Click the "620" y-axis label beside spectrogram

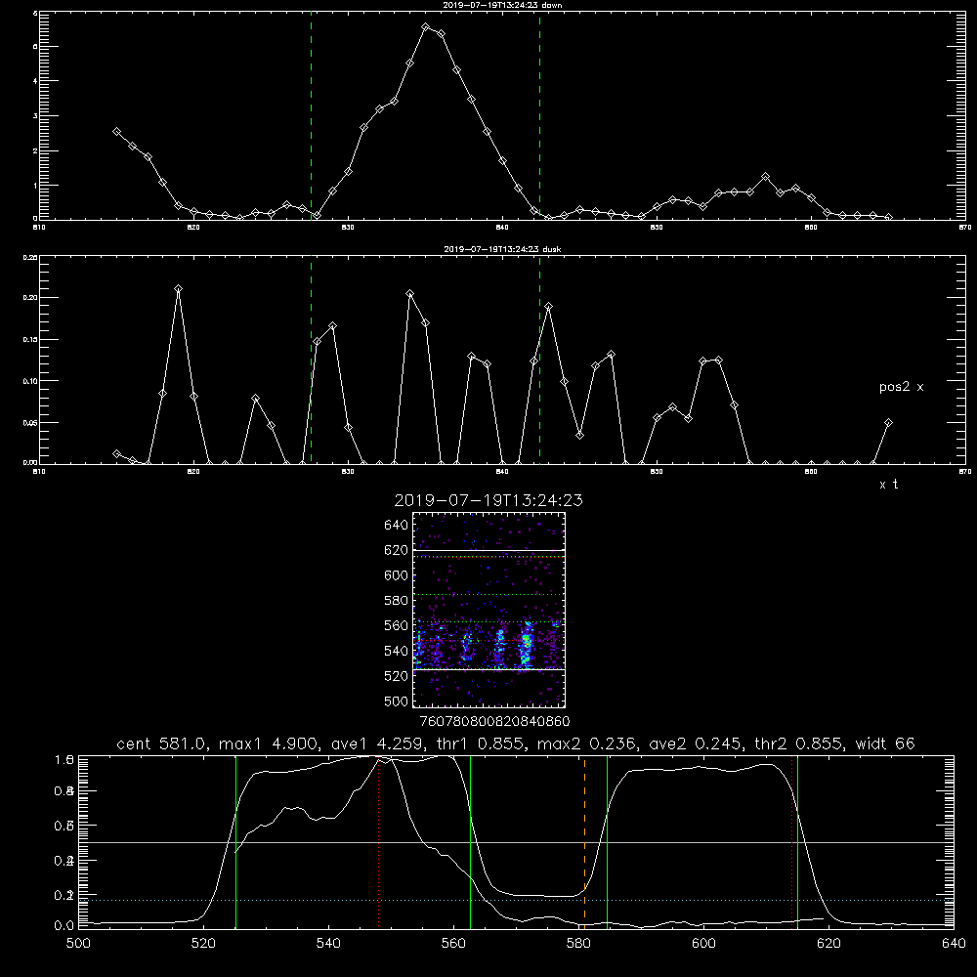[397, 550]
